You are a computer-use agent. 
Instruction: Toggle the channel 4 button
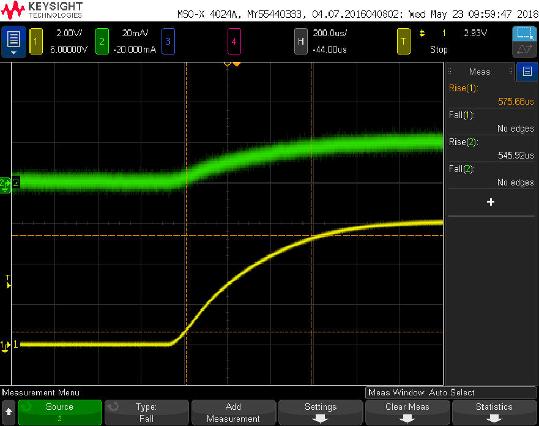(234, 42)
